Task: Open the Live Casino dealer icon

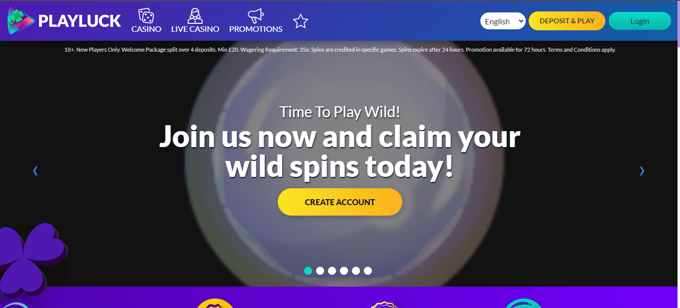Action: [x=195, y=16]
